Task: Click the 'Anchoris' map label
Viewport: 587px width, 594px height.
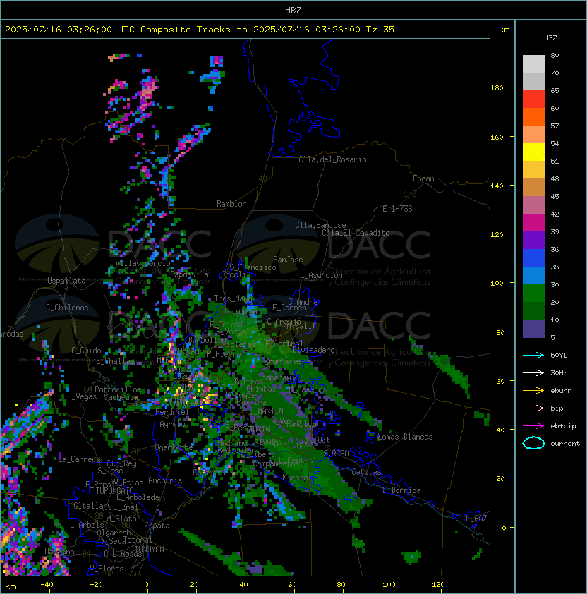Action: tap(165, 480)
